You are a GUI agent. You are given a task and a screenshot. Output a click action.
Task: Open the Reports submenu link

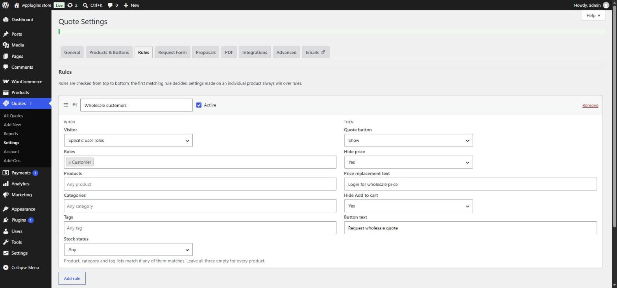(x=11, y=134)
